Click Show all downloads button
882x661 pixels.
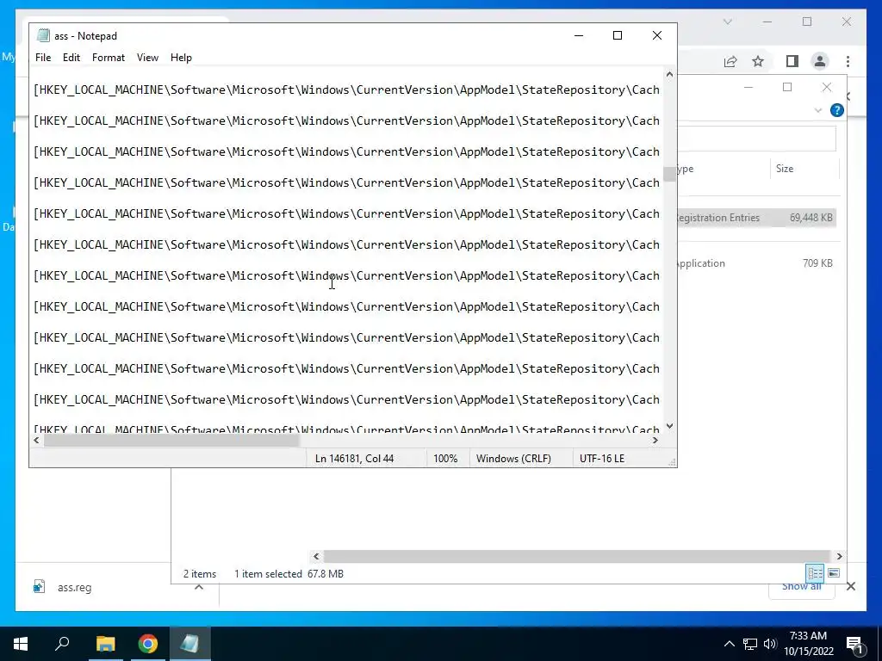point(802,586)
